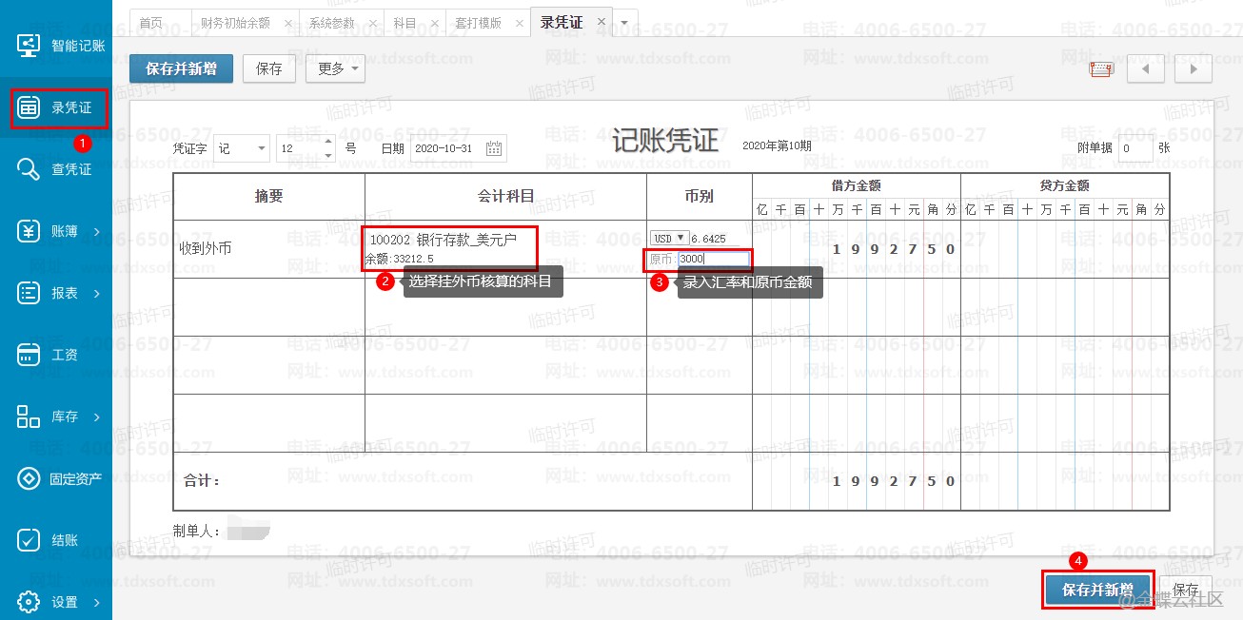Expand the 更多 dropdown button
The image size is (1243, 620).
point(335,68)
